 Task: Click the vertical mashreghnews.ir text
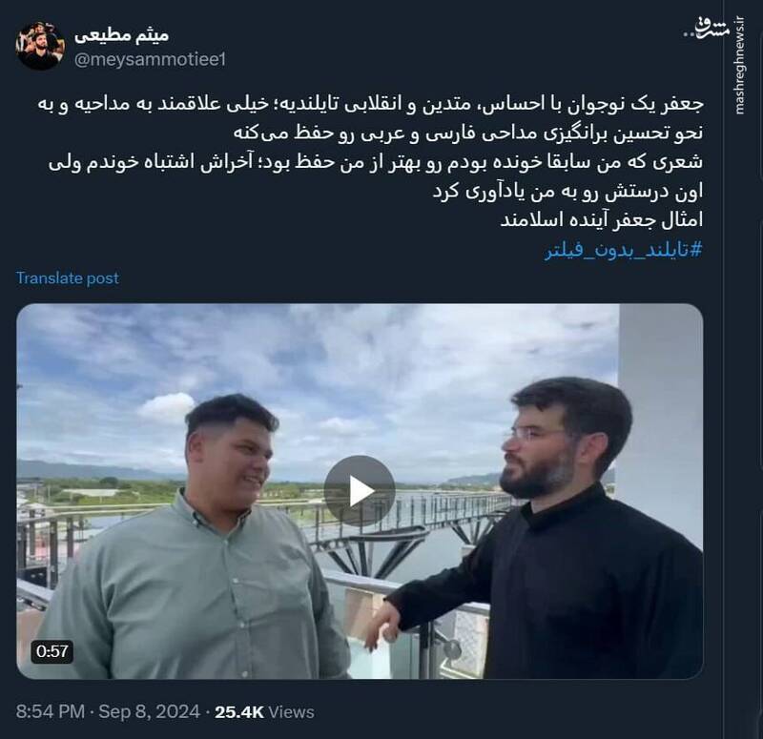(x=738, y=66)
